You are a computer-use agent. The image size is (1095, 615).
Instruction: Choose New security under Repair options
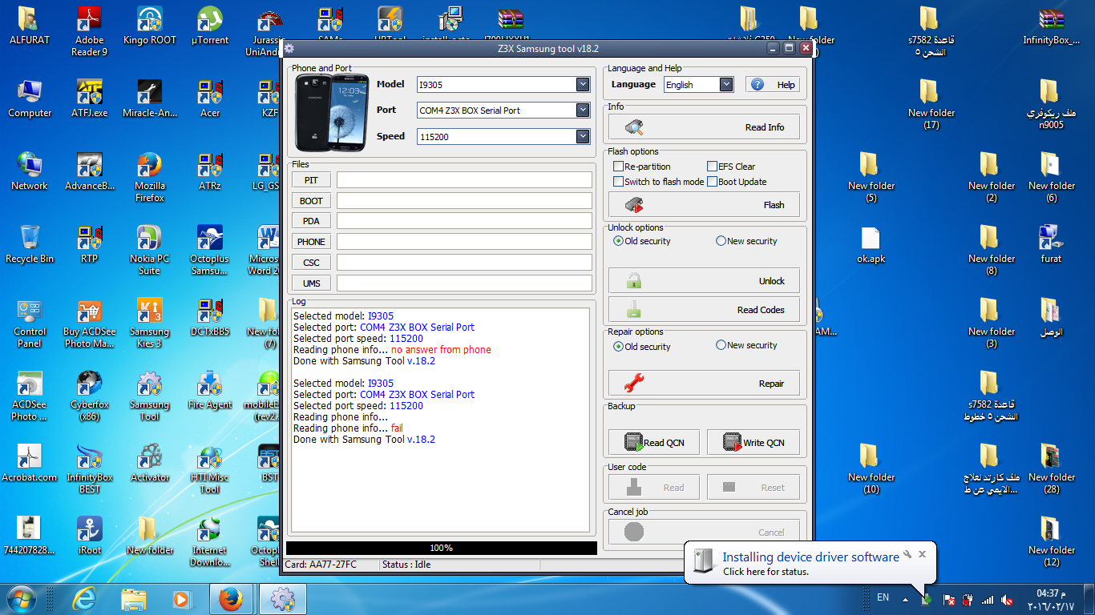tap(721, 345)
